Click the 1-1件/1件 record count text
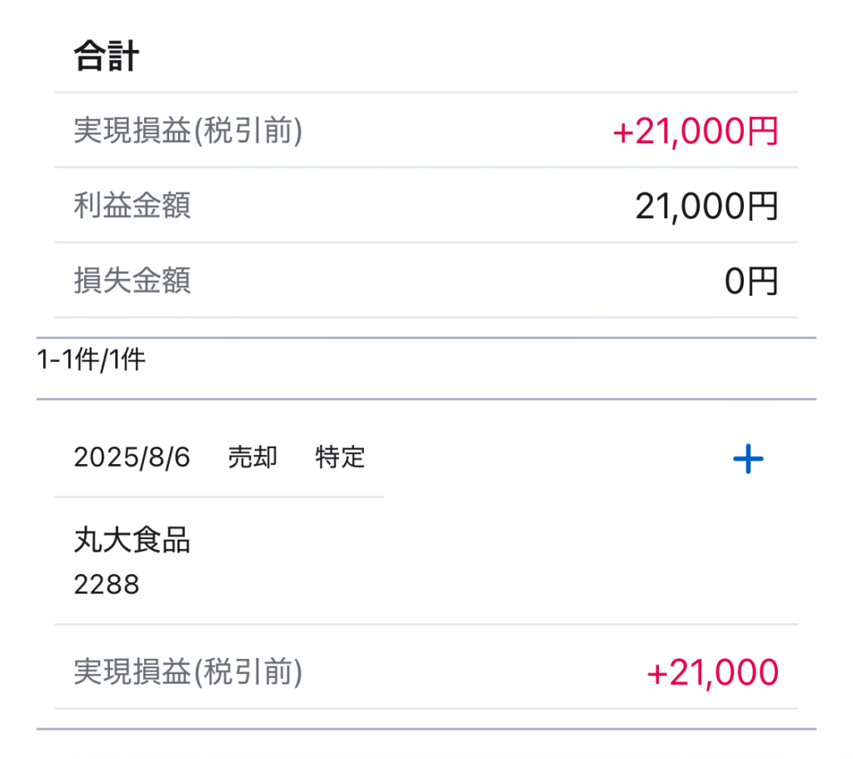This screenshot has height=759, width=853. coord(91,360)
